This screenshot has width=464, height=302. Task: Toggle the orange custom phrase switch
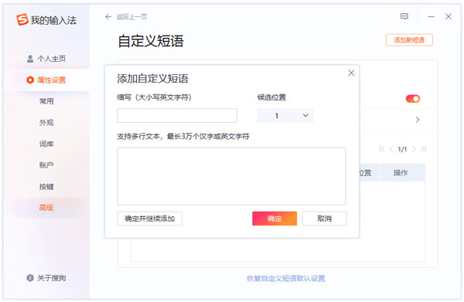[413, 98]
